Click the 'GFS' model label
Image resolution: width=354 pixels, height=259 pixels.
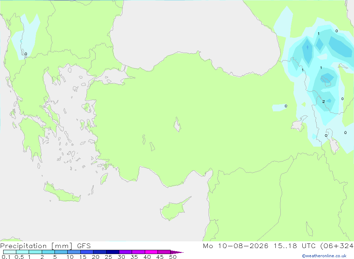pyautogui.click(x=84, y=246)
